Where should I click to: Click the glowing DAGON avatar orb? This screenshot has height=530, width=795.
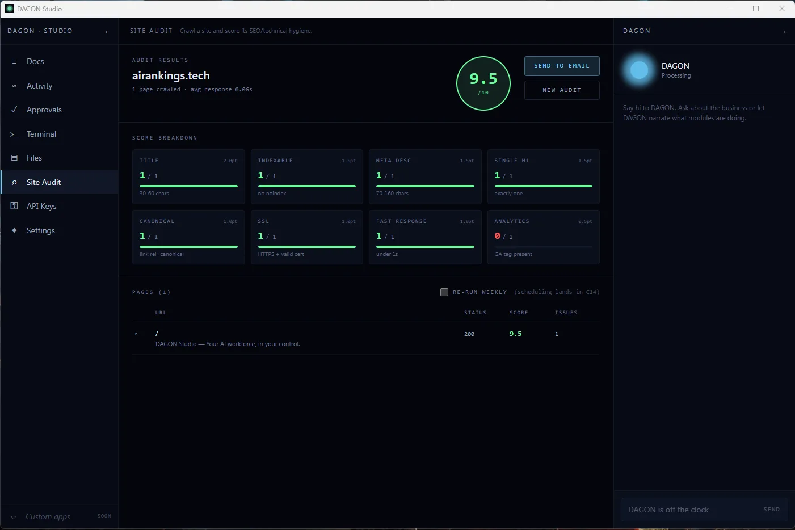click(x=639, y=70)
